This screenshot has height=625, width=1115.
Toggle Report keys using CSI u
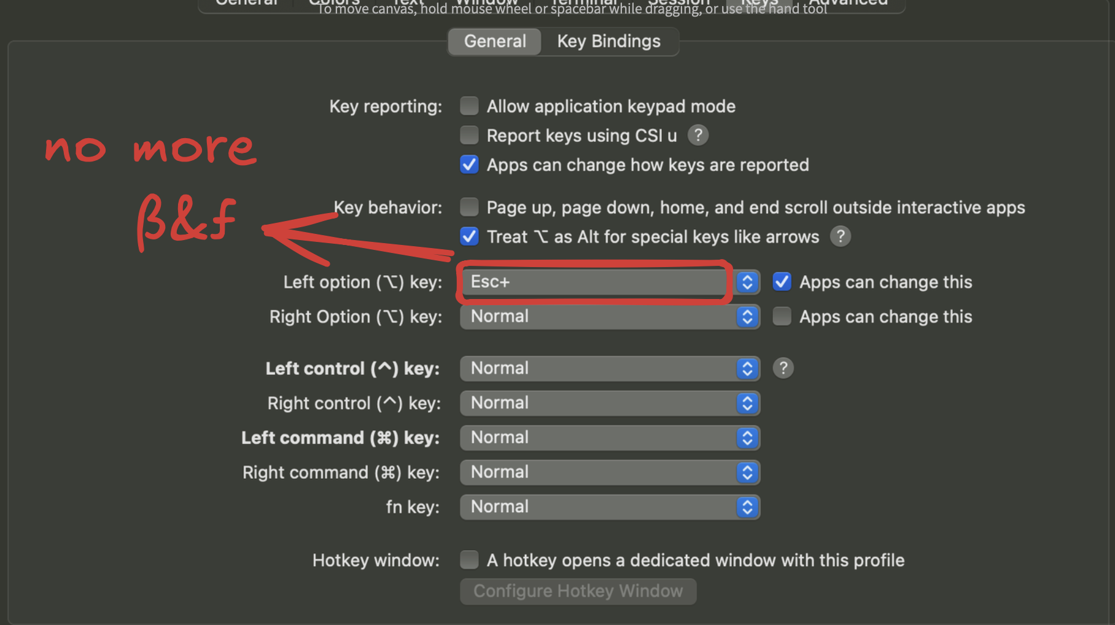tap(470, 135)
